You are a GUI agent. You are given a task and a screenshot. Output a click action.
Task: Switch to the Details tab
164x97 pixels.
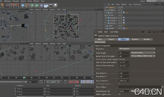(147, 39)
